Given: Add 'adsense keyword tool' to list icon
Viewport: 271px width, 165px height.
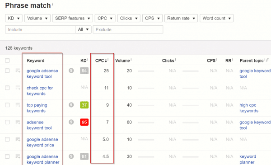Looking at the screenshot, I should 18,122.
